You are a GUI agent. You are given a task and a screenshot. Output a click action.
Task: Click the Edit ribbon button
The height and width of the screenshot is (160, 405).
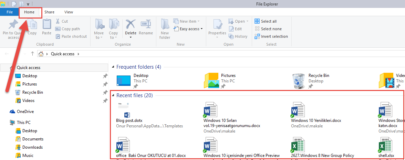pos(235,29)
